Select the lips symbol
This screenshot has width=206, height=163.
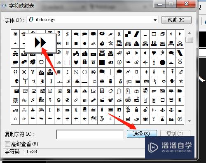pyautogui.click(x=164, y=81)
